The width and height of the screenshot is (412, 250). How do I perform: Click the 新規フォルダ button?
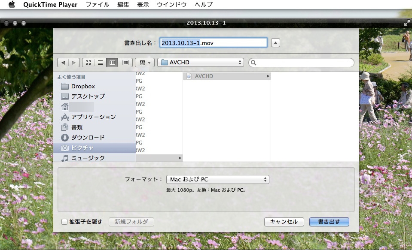point(131,222)
